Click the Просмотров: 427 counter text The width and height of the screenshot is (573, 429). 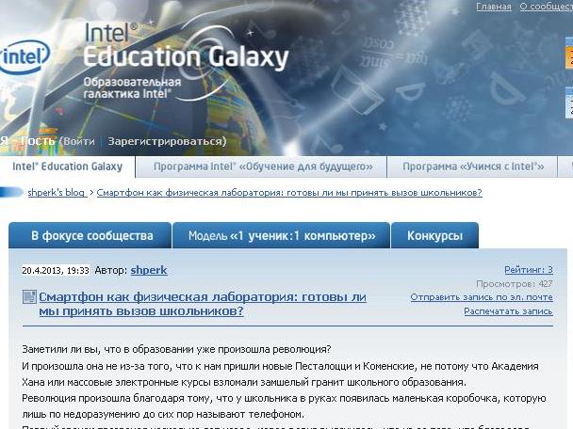click(515, 284)
